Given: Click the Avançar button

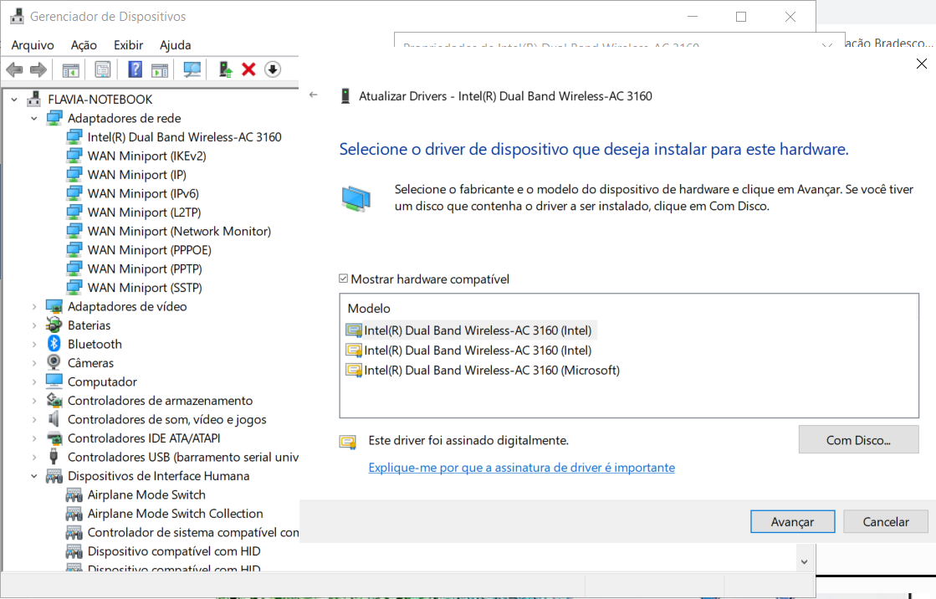Looking at the screenshot, I should 792,521.
